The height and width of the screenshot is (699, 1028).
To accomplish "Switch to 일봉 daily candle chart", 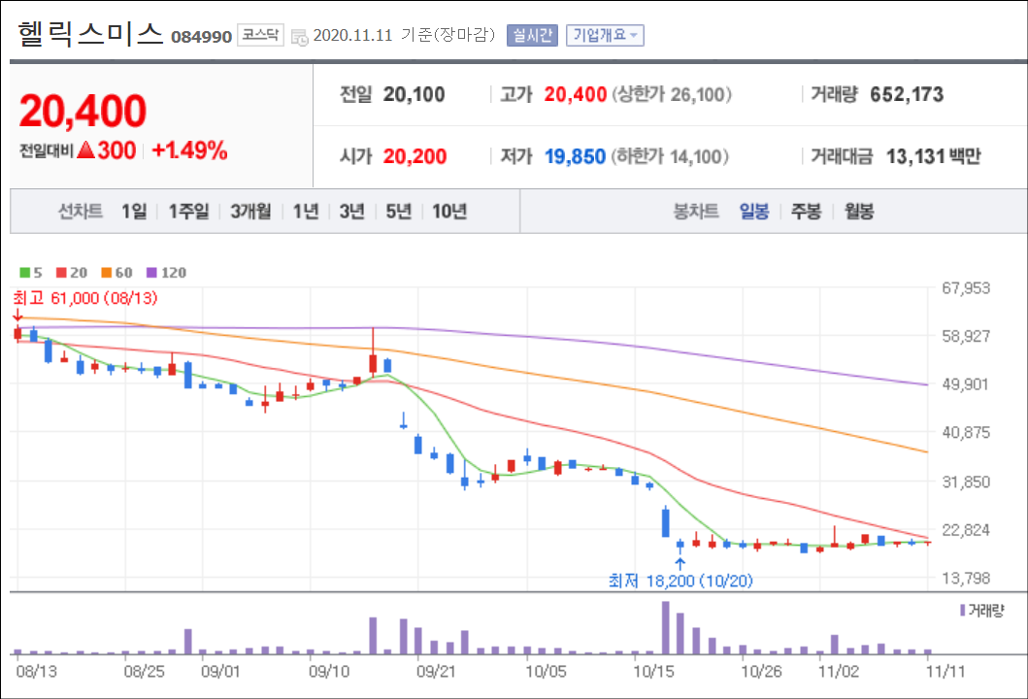I will click(x=754, y=211).
